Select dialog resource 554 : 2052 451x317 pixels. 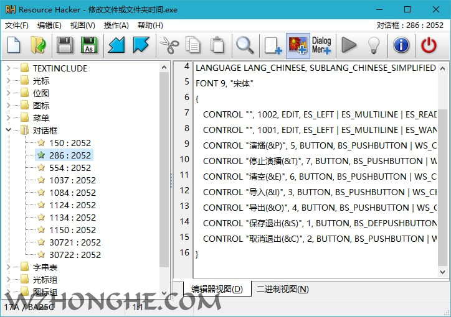(70, 168)
